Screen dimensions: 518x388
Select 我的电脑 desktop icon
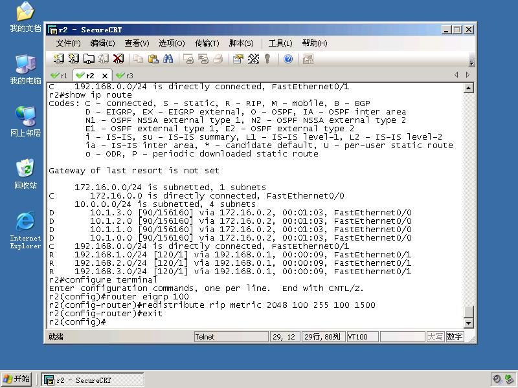point(25,69)
